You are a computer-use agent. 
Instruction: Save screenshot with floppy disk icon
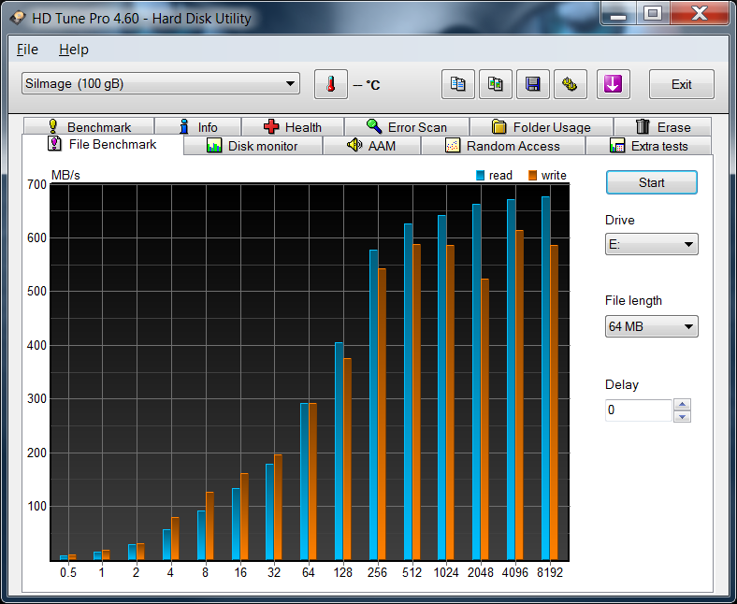click(533, 84)
